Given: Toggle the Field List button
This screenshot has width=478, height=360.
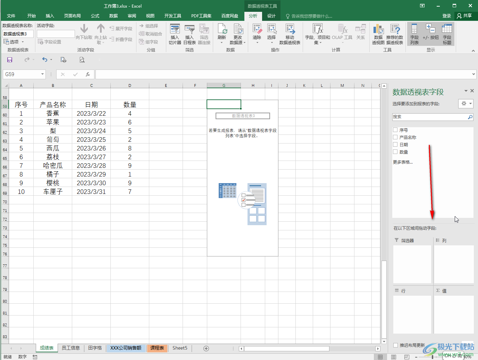Looking at the screenshot, I should [414, 34].
